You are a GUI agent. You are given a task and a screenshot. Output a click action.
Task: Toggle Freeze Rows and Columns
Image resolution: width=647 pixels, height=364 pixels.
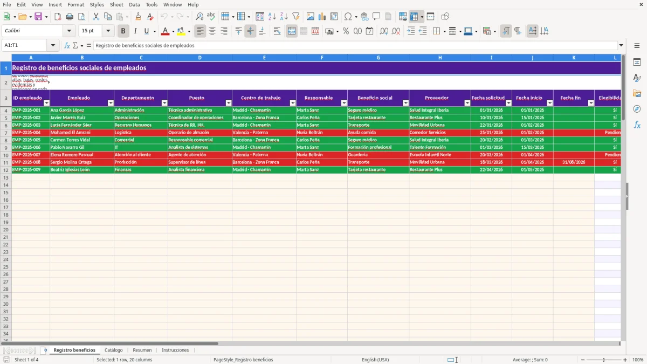click(x=414, y=17)
